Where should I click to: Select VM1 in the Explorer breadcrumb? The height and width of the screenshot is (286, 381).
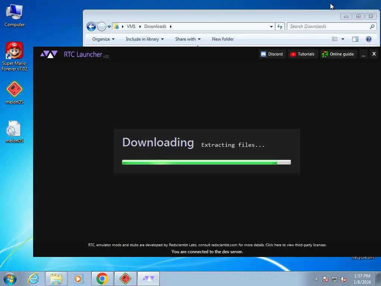[131, 26]
